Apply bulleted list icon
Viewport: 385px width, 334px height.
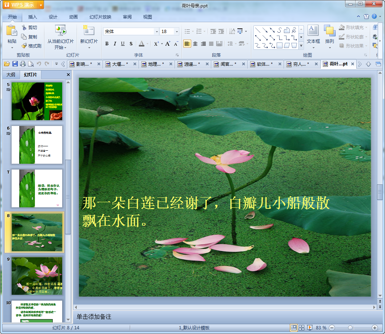click(187, 31)
